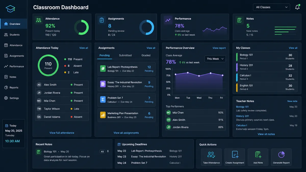Click Jordan Rivera's attendance row

point(62,93)
